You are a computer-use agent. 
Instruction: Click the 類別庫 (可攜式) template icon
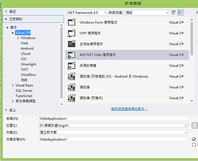pos(72,98)
